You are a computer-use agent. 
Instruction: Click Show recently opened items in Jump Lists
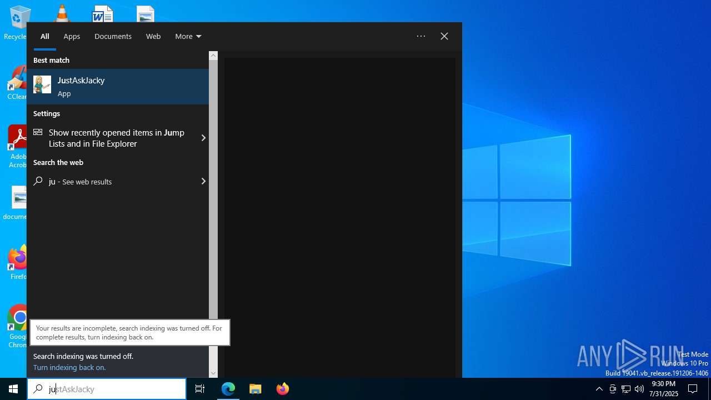coord(117,138)
